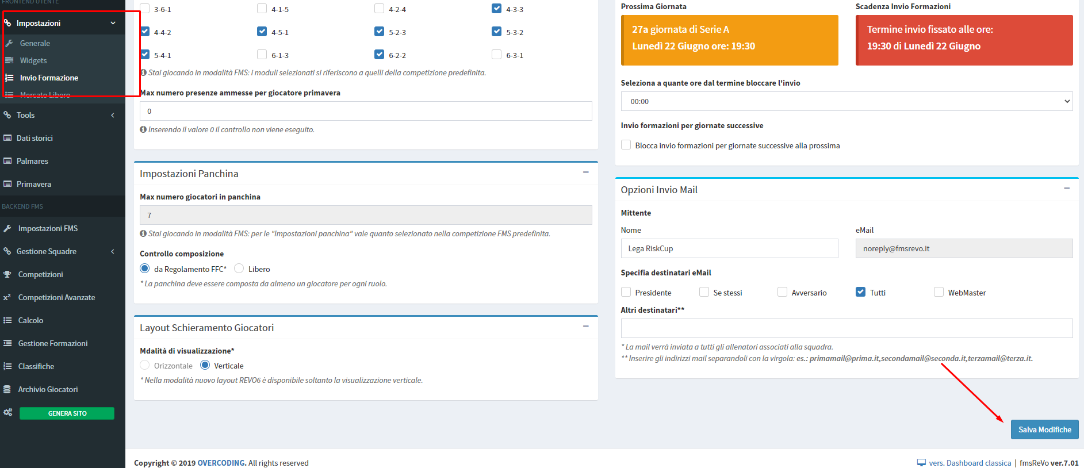1084x468 pixels.
Task: Expand the Tools sidebar submenu
Action: click(x=62, y=115)
